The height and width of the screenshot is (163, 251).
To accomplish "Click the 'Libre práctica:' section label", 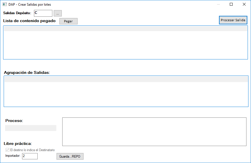I will (18, 143).
